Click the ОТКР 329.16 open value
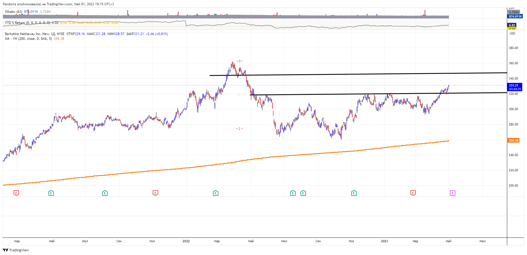The width and height of the screenshot is (527, 255). 76,34
